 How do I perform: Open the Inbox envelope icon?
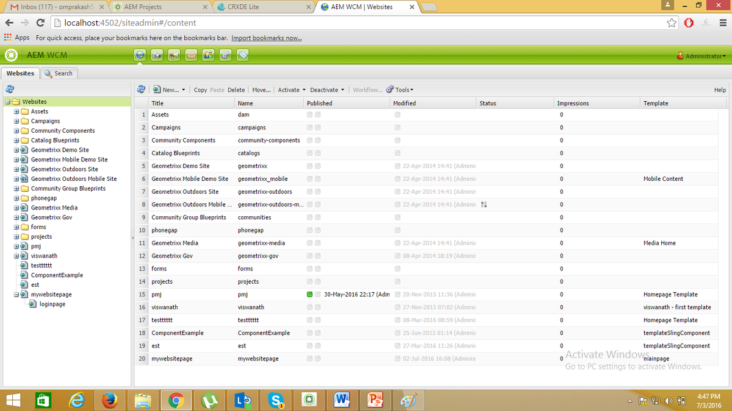[192, 55]
